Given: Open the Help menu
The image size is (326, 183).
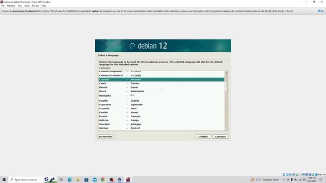Looking at the screenshot, I should click(x=44, y=6).
